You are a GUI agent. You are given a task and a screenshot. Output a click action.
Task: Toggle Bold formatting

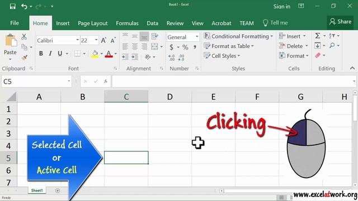41,54
